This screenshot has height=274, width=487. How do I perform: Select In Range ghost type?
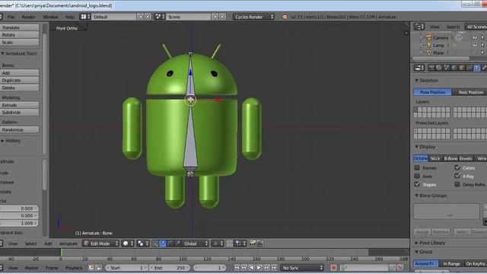[x=451, y=263]
